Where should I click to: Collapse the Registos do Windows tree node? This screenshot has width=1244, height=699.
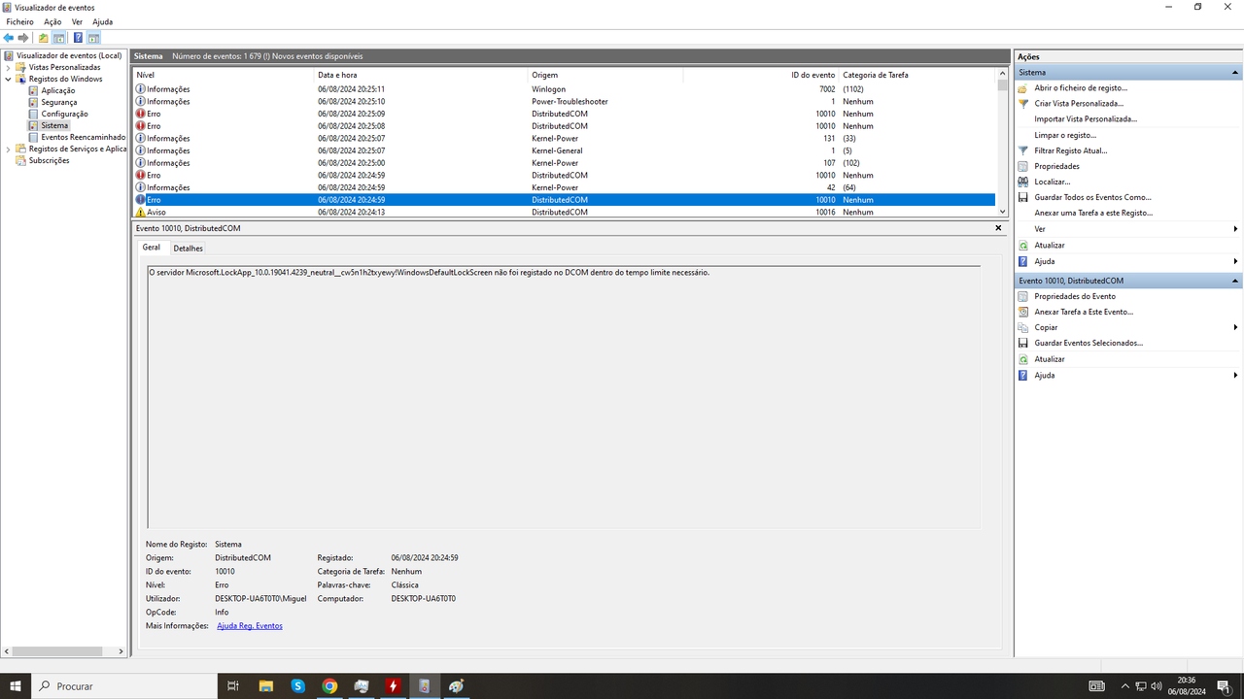(9, 79)
